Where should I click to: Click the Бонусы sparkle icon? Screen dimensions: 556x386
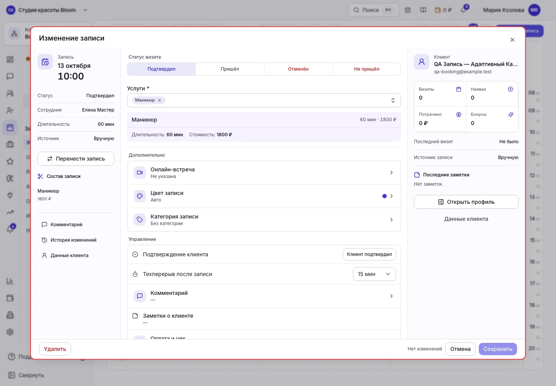[x=510, y=115]
